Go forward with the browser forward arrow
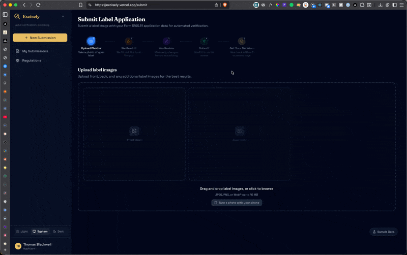407x255 pixels. 31,5
